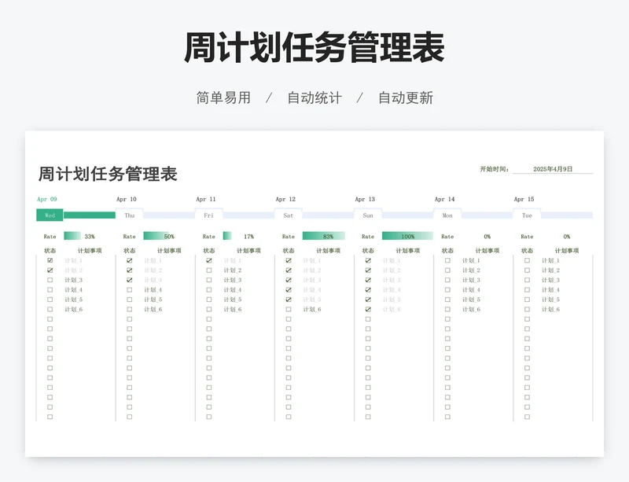Image resolution: width=629 pixels, height=482 pixels.
Task: Click the Sat 83% rate progress bar
Action: tap(328, 236)
